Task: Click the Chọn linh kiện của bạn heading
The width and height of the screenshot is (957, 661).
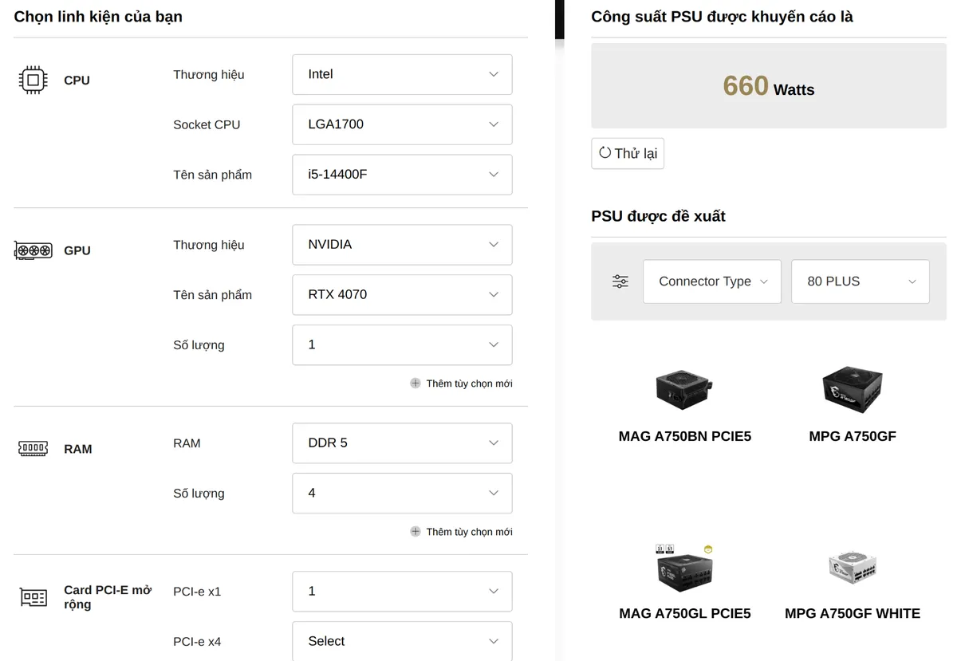Action: pyautogui.click(x=98, y=17)
